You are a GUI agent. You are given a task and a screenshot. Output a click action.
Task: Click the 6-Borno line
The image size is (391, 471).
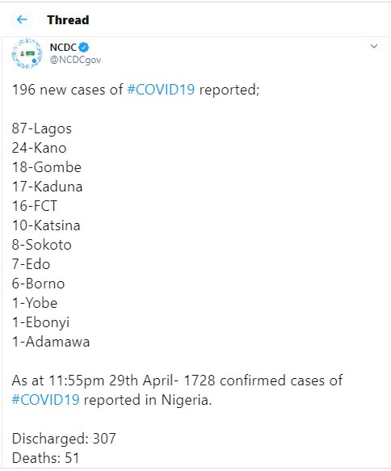click(x=38, y=284)
